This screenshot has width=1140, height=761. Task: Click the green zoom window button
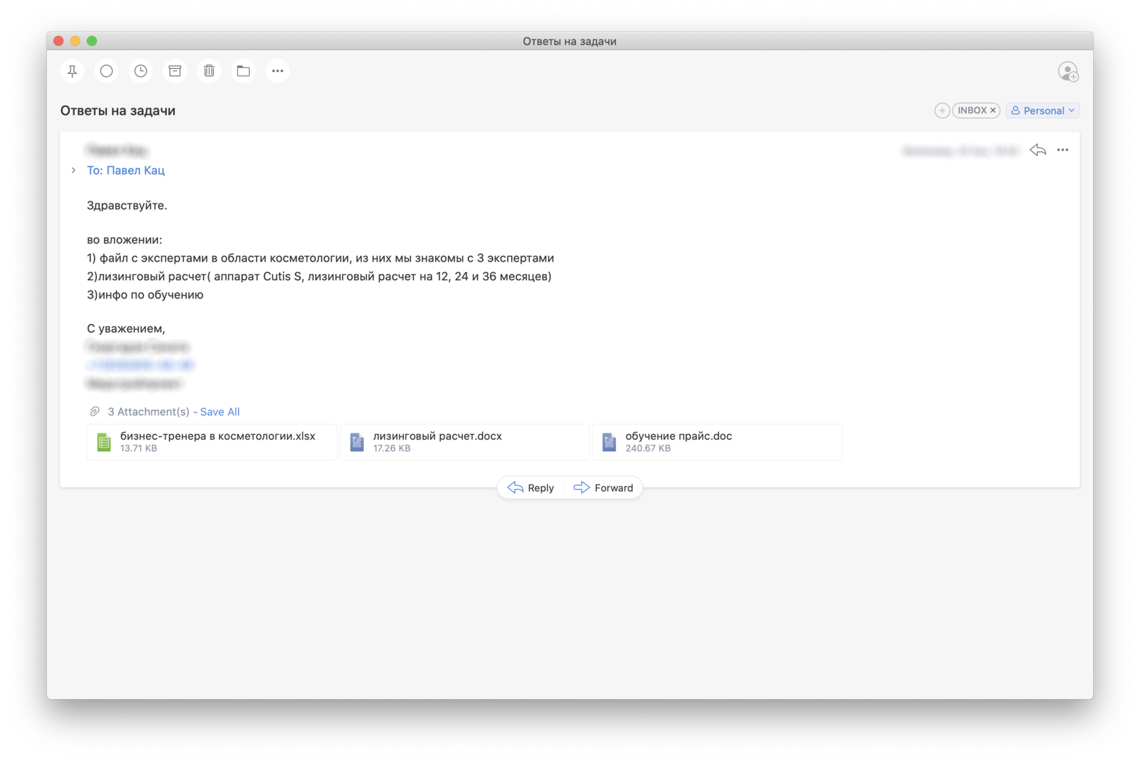92,41
